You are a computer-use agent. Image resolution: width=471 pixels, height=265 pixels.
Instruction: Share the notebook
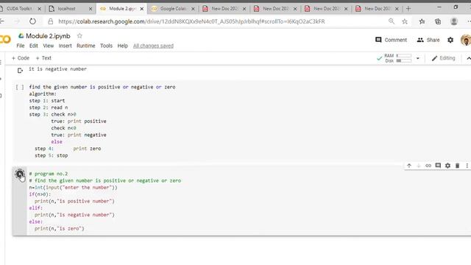click(x=428, y=40)
